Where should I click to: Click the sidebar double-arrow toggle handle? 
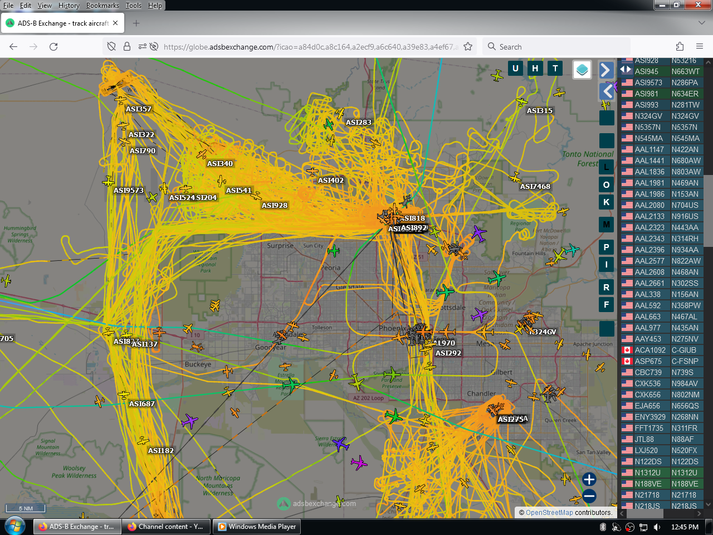626,70
